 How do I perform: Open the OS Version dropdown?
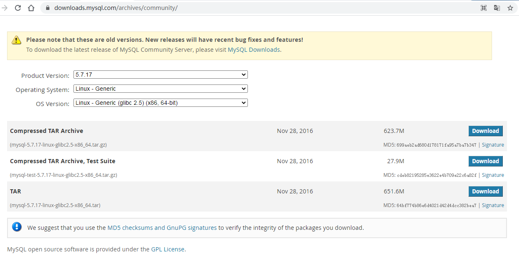[161, 103]
